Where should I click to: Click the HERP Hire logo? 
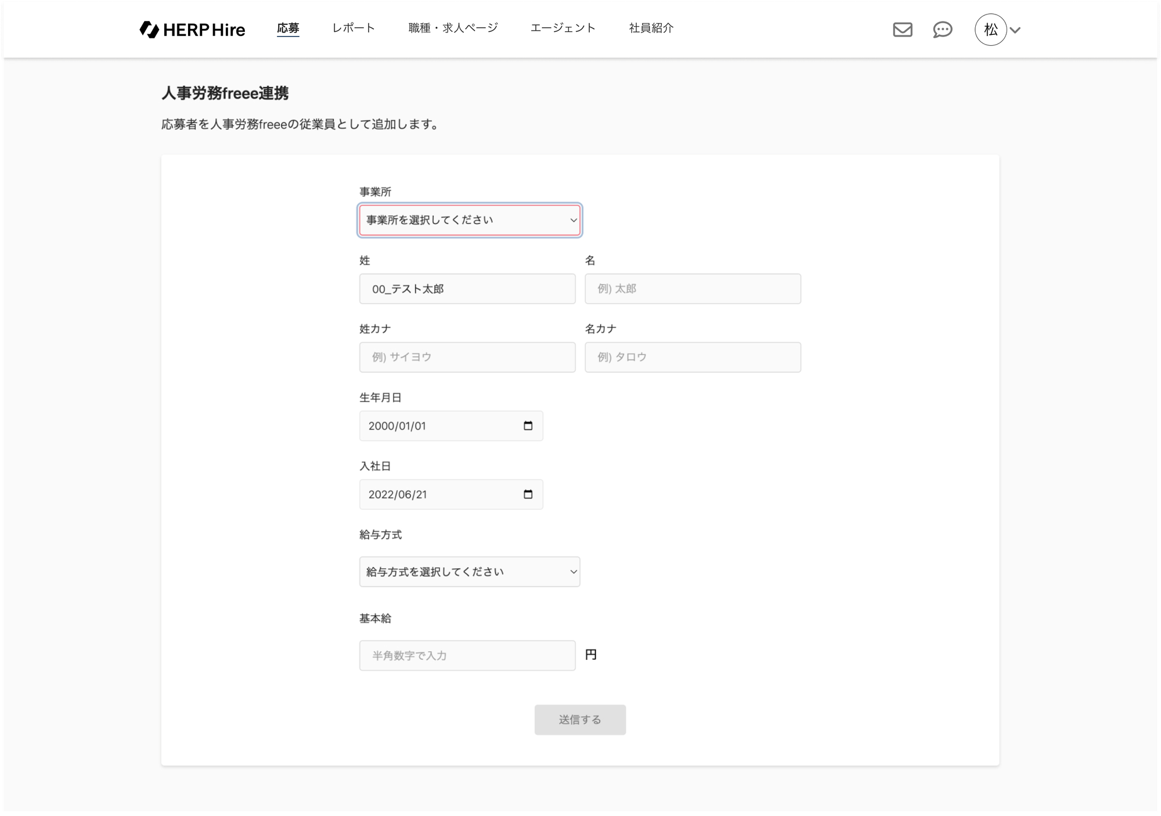[x=192, y=30]
